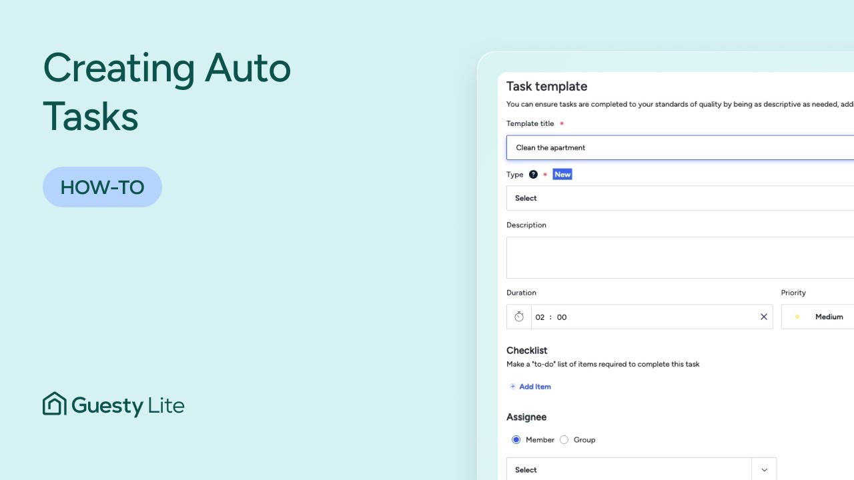Click the Priority field label
This screenshot has width=854, height=480.
tap(793, 293)
